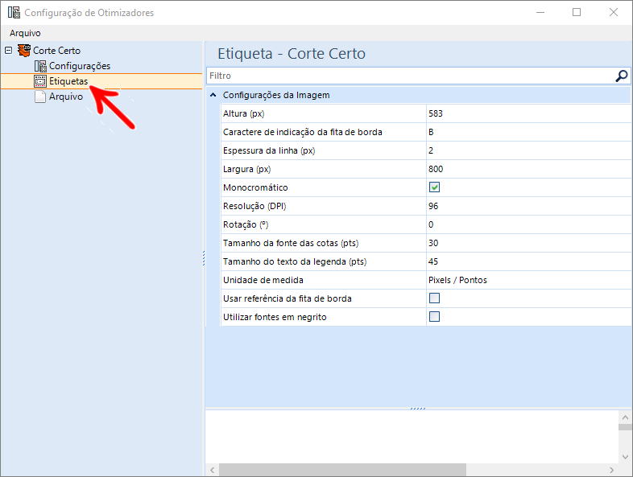Collapse Configurações da Imagem section
Image resolution: width=633 pixels, height=477 pixels.
point(213,95)
